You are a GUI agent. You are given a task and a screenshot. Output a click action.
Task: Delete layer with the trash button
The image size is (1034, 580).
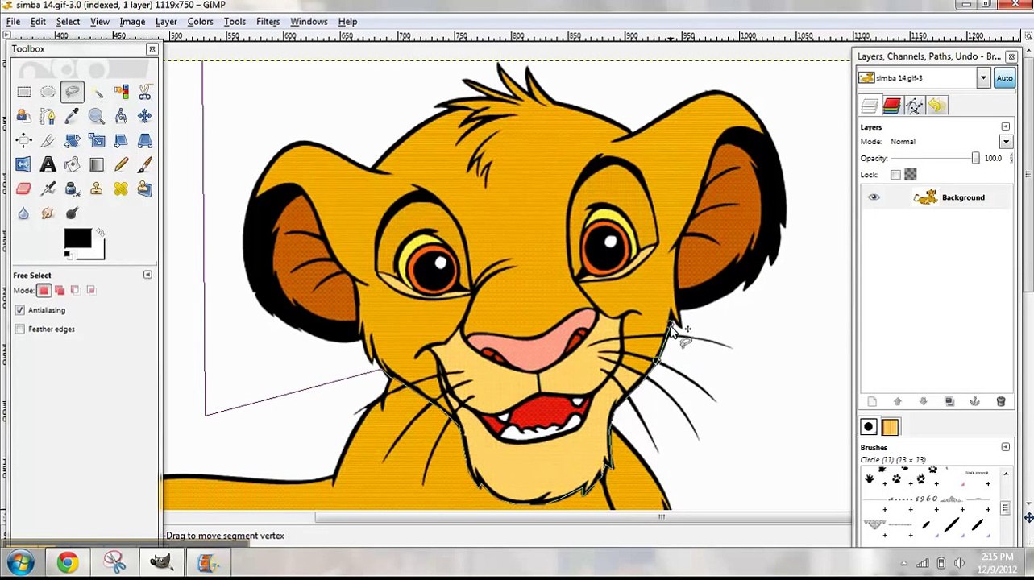point(1001,401)
